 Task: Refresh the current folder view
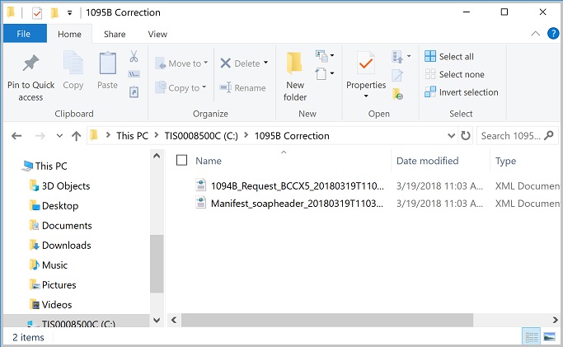coord(467,136)
